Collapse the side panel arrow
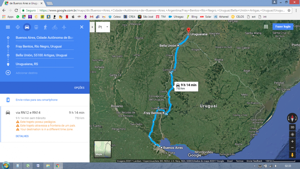 click(92, 27)
